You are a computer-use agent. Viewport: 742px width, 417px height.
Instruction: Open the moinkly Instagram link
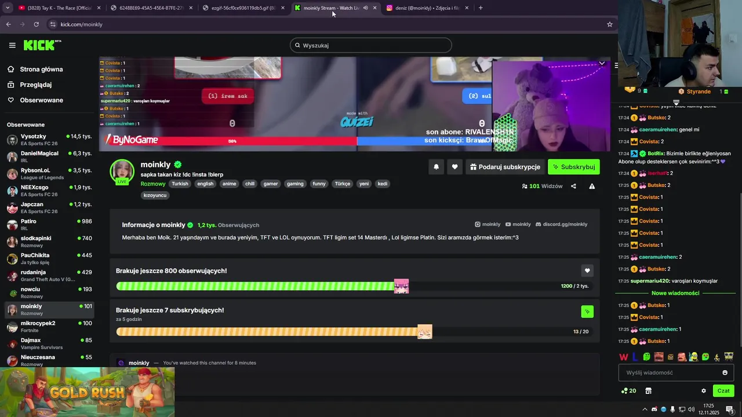(x=488, y=224)
